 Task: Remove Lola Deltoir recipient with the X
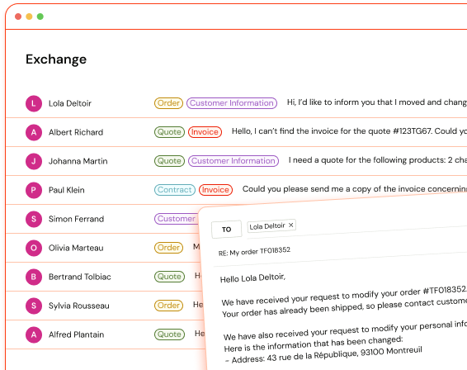click(x=291, y=225)
